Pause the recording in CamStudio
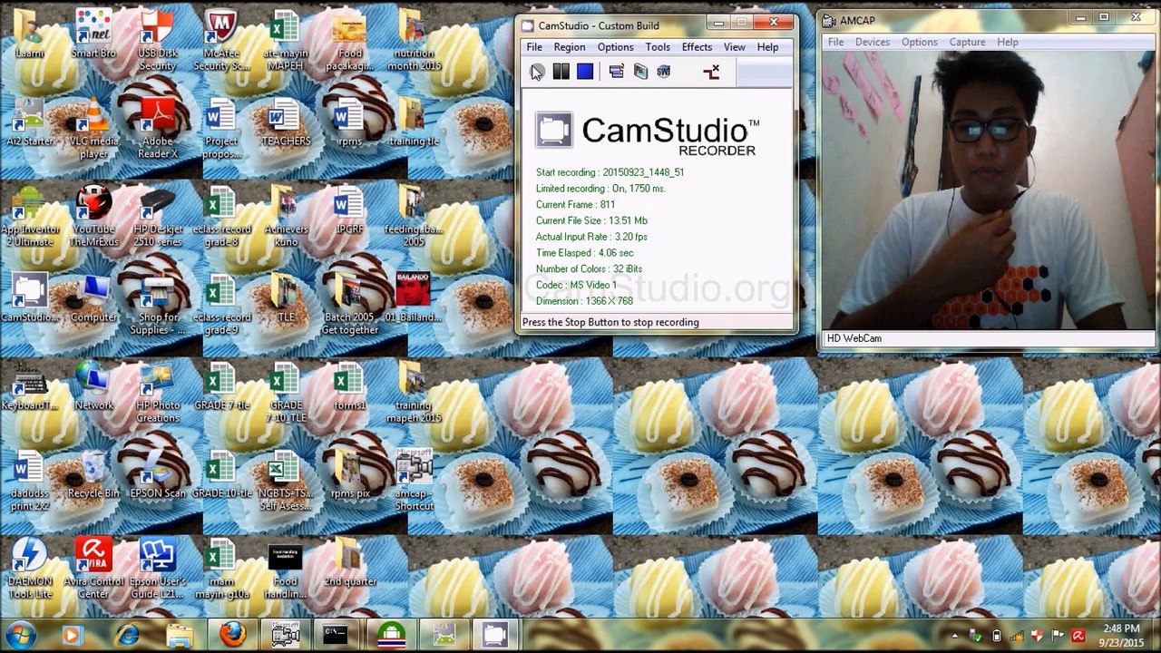The width and height of the screenshot is (1161, 653). click(x=561, y=72)
